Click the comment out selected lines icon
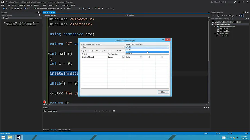The image size is (250, 140). (x=96, y=8)
